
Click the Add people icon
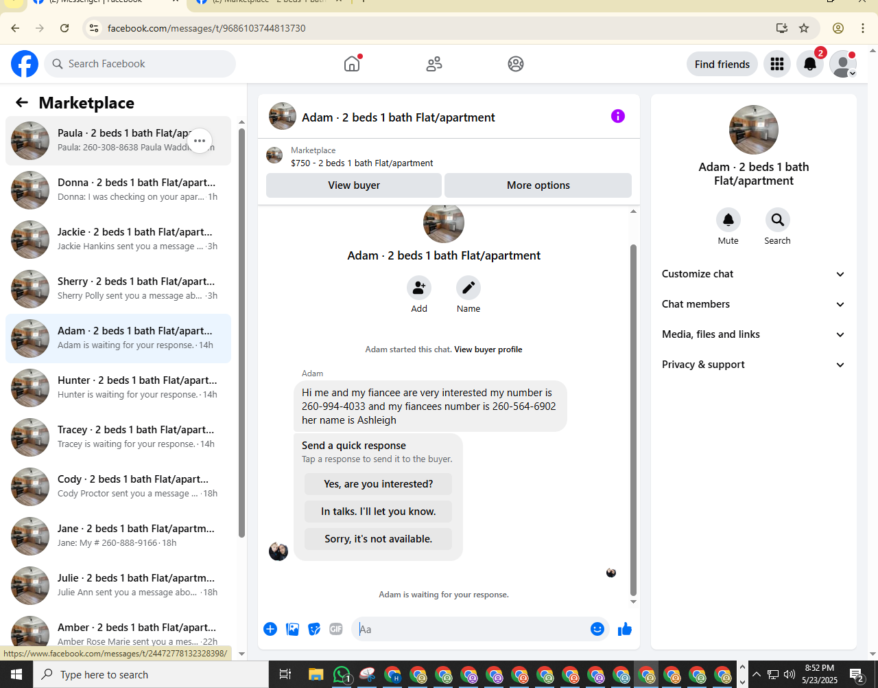(419, 288)
